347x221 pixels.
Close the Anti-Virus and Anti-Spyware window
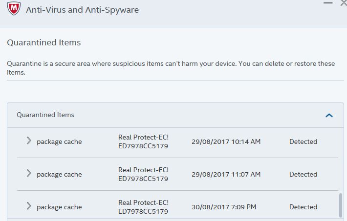click(343, 3)
